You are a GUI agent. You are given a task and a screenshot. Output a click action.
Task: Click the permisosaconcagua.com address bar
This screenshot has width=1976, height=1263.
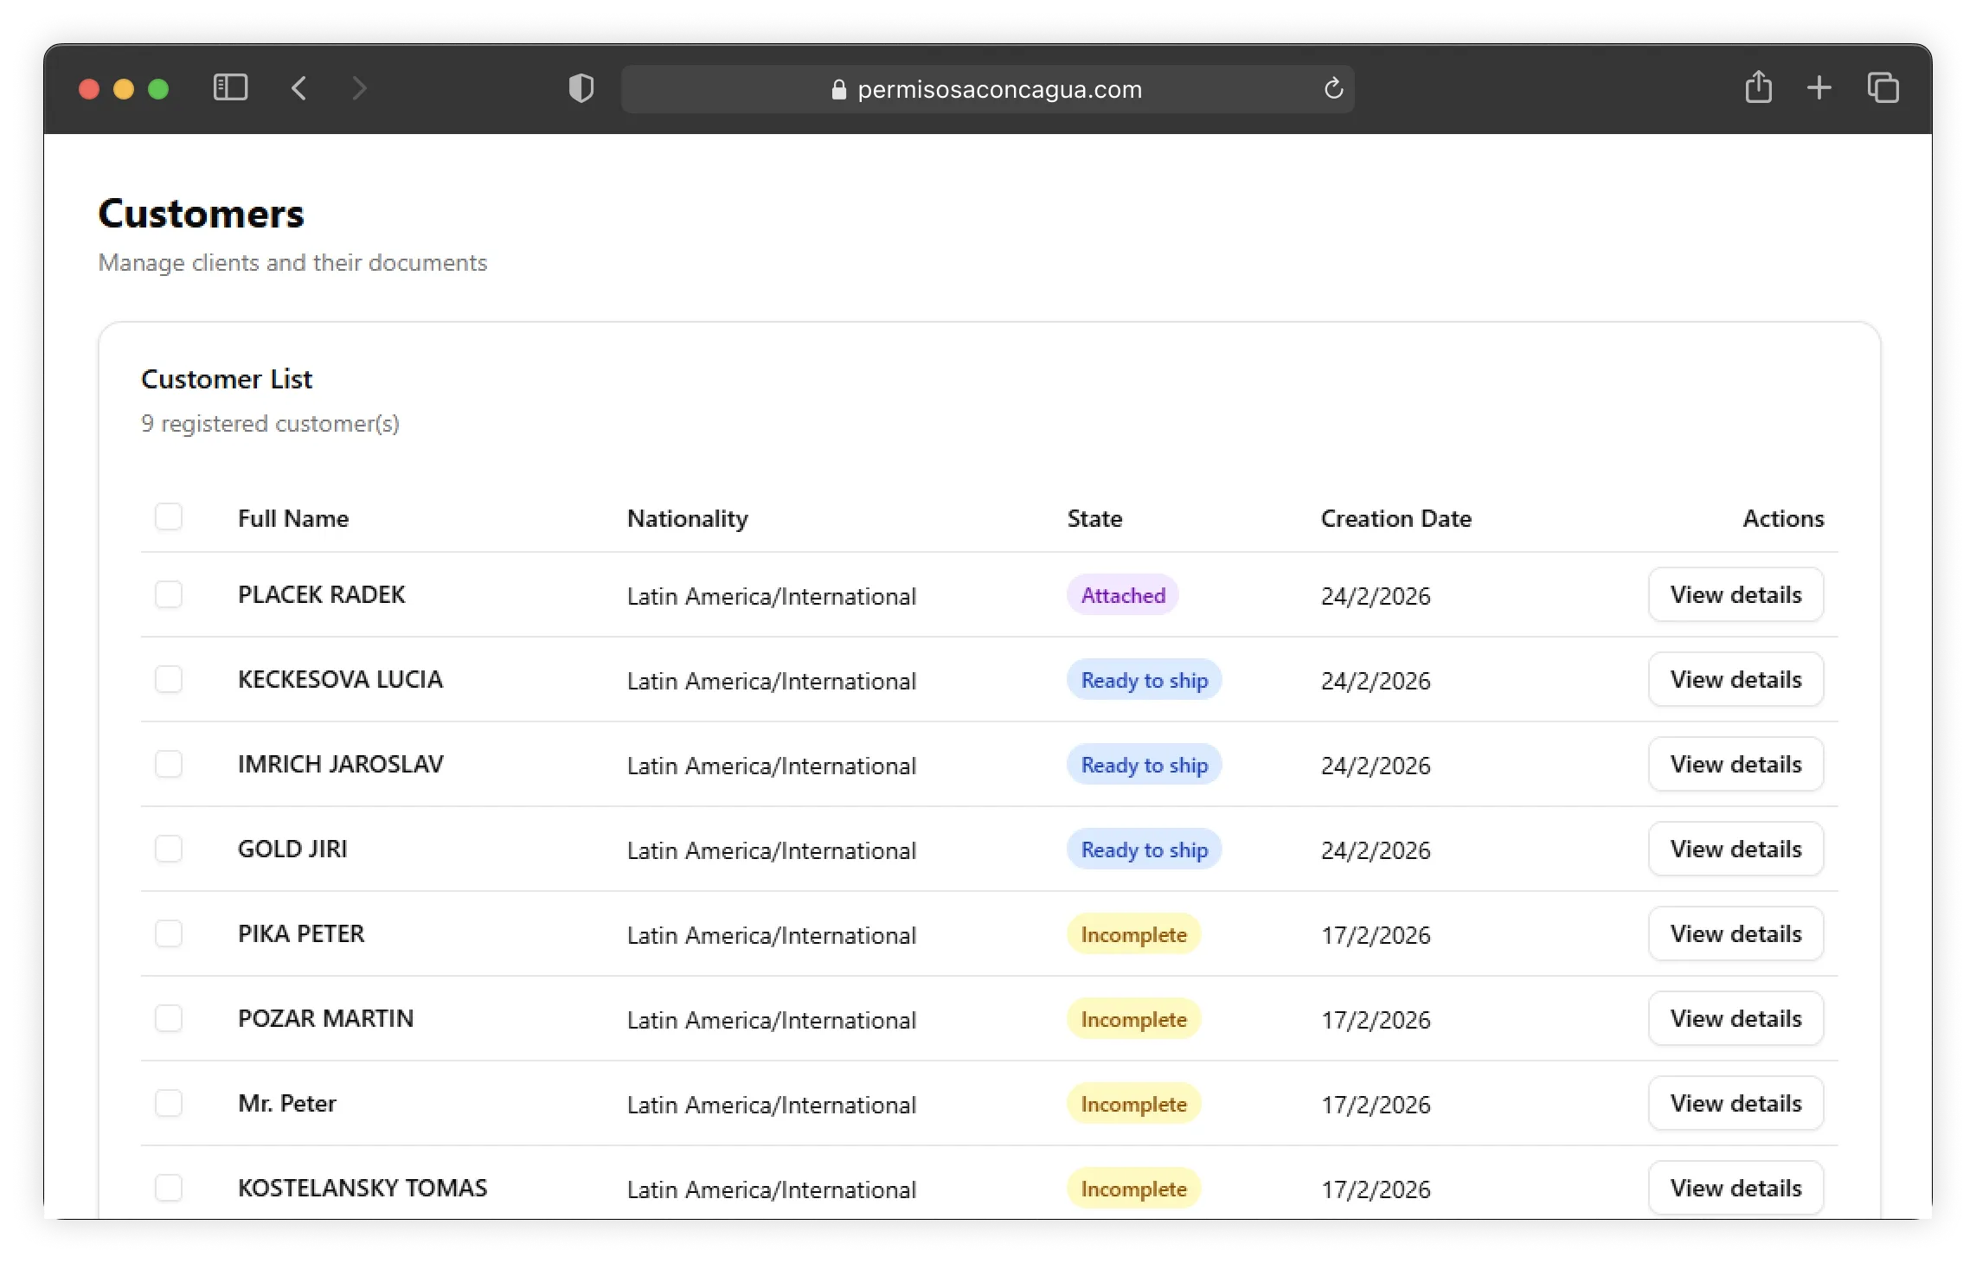tap(986, 89)
